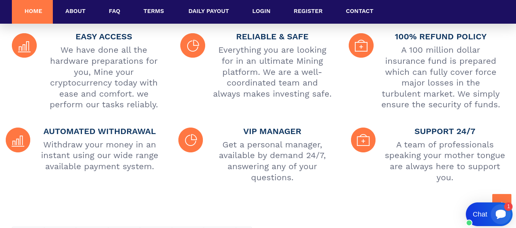Screen dimensions: 516x228
Task: Click the briefcase icon beside Support 24/7
Action: coord(363,140)
